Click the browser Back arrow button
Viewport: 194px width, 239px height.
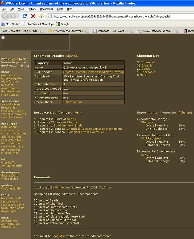6,16
